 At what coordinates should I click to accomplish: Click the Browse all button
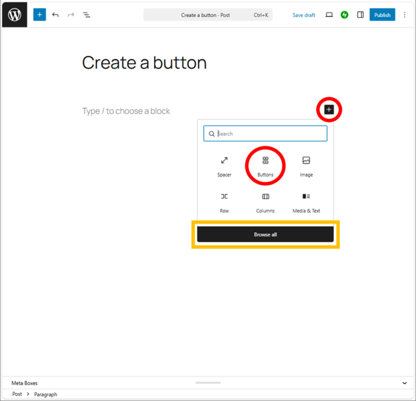265,234
